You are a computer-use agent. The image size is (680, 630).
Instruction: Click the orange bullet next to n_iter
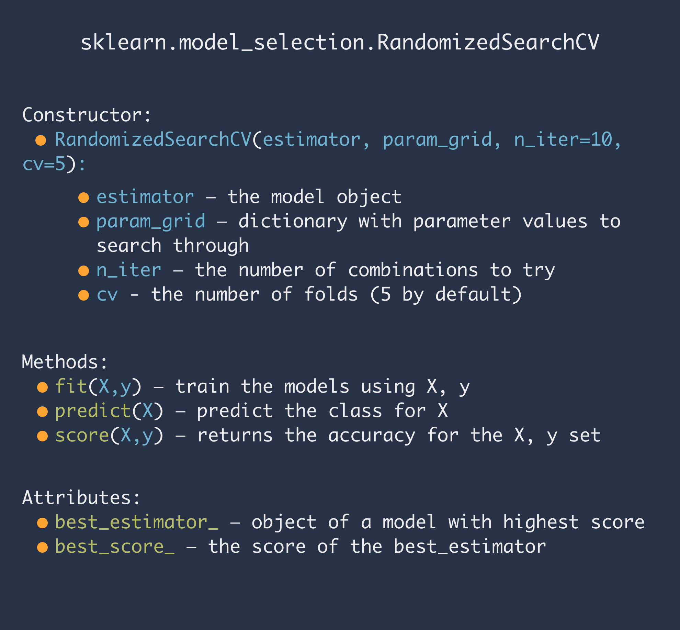pyautogui.click(x=84, y=271)
